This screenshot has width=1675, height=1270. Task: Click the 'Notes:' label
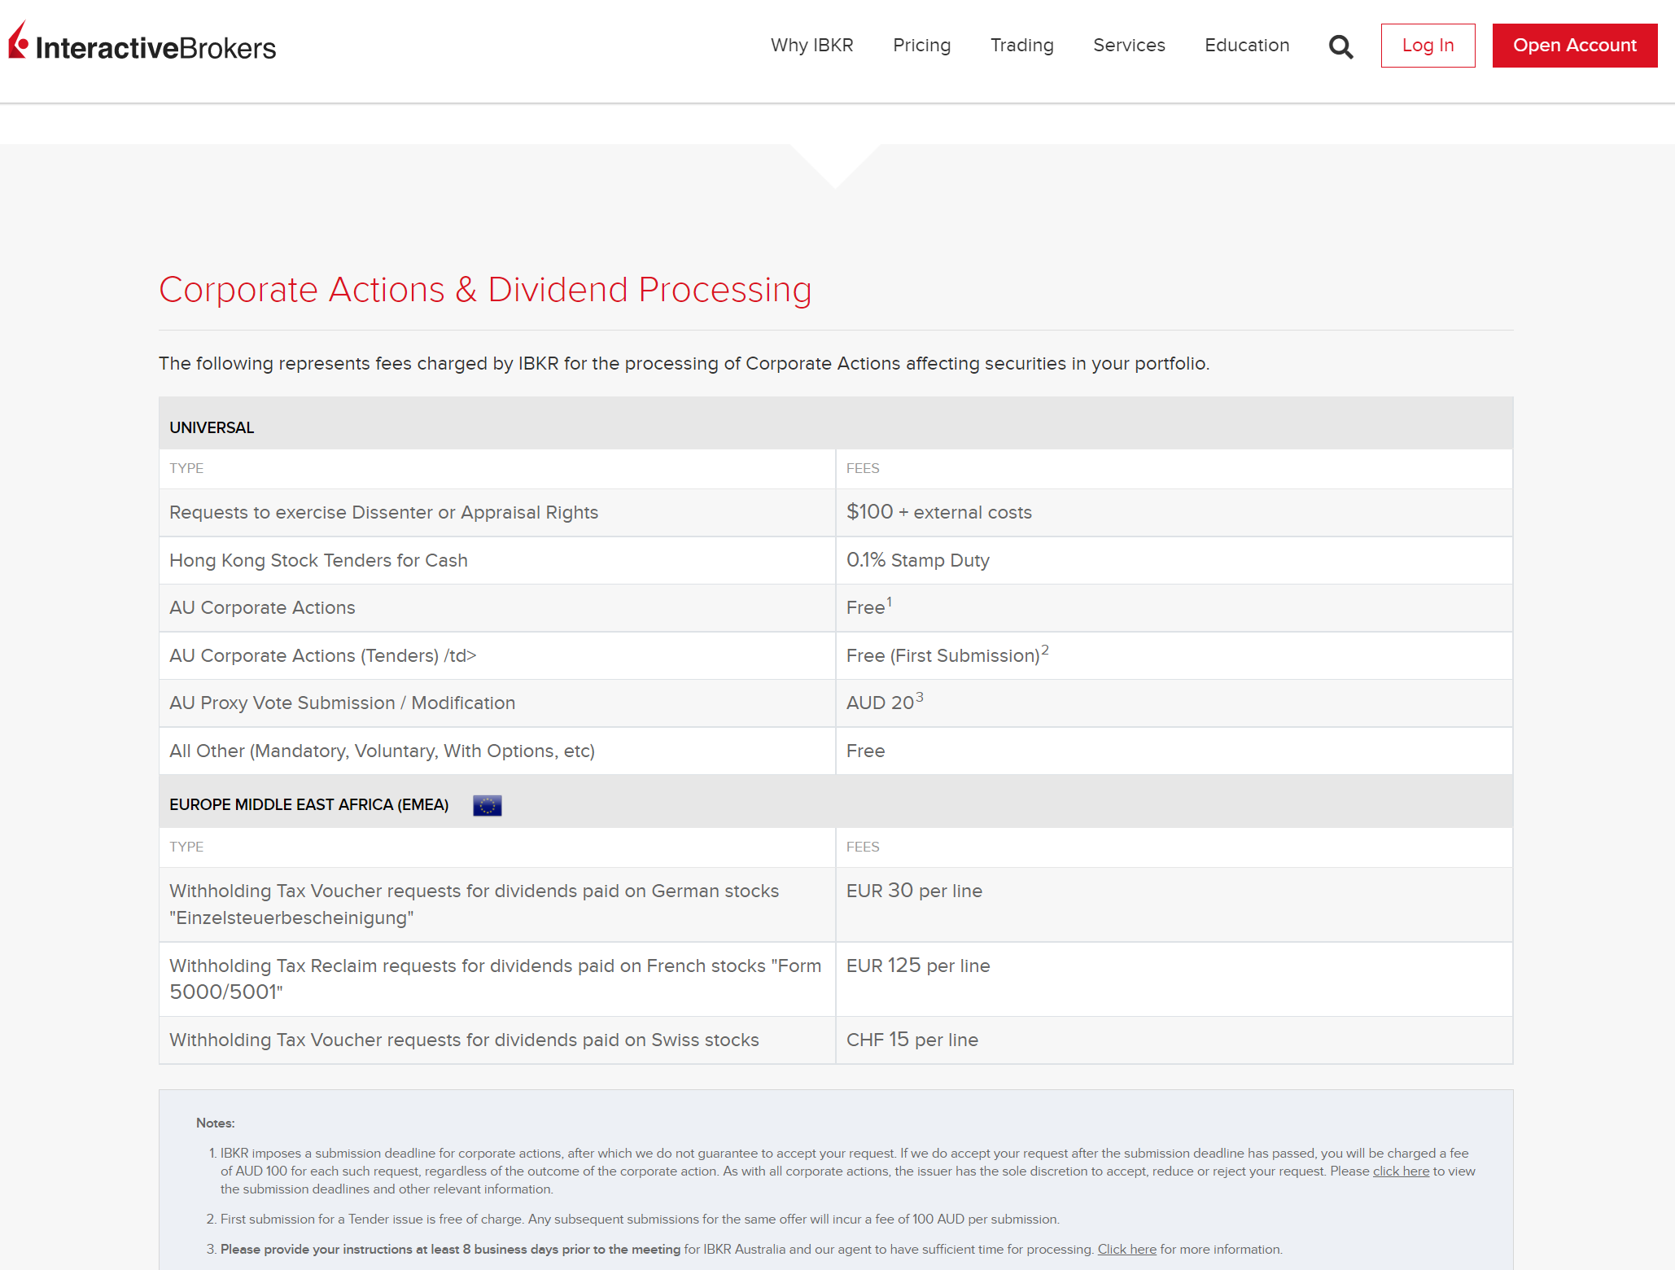215,1123
